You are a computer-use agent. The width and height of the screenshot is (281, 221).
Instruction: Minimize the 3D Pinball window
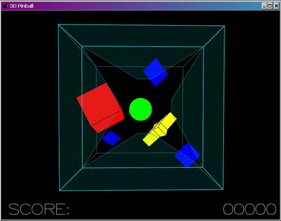pos(264,6)
